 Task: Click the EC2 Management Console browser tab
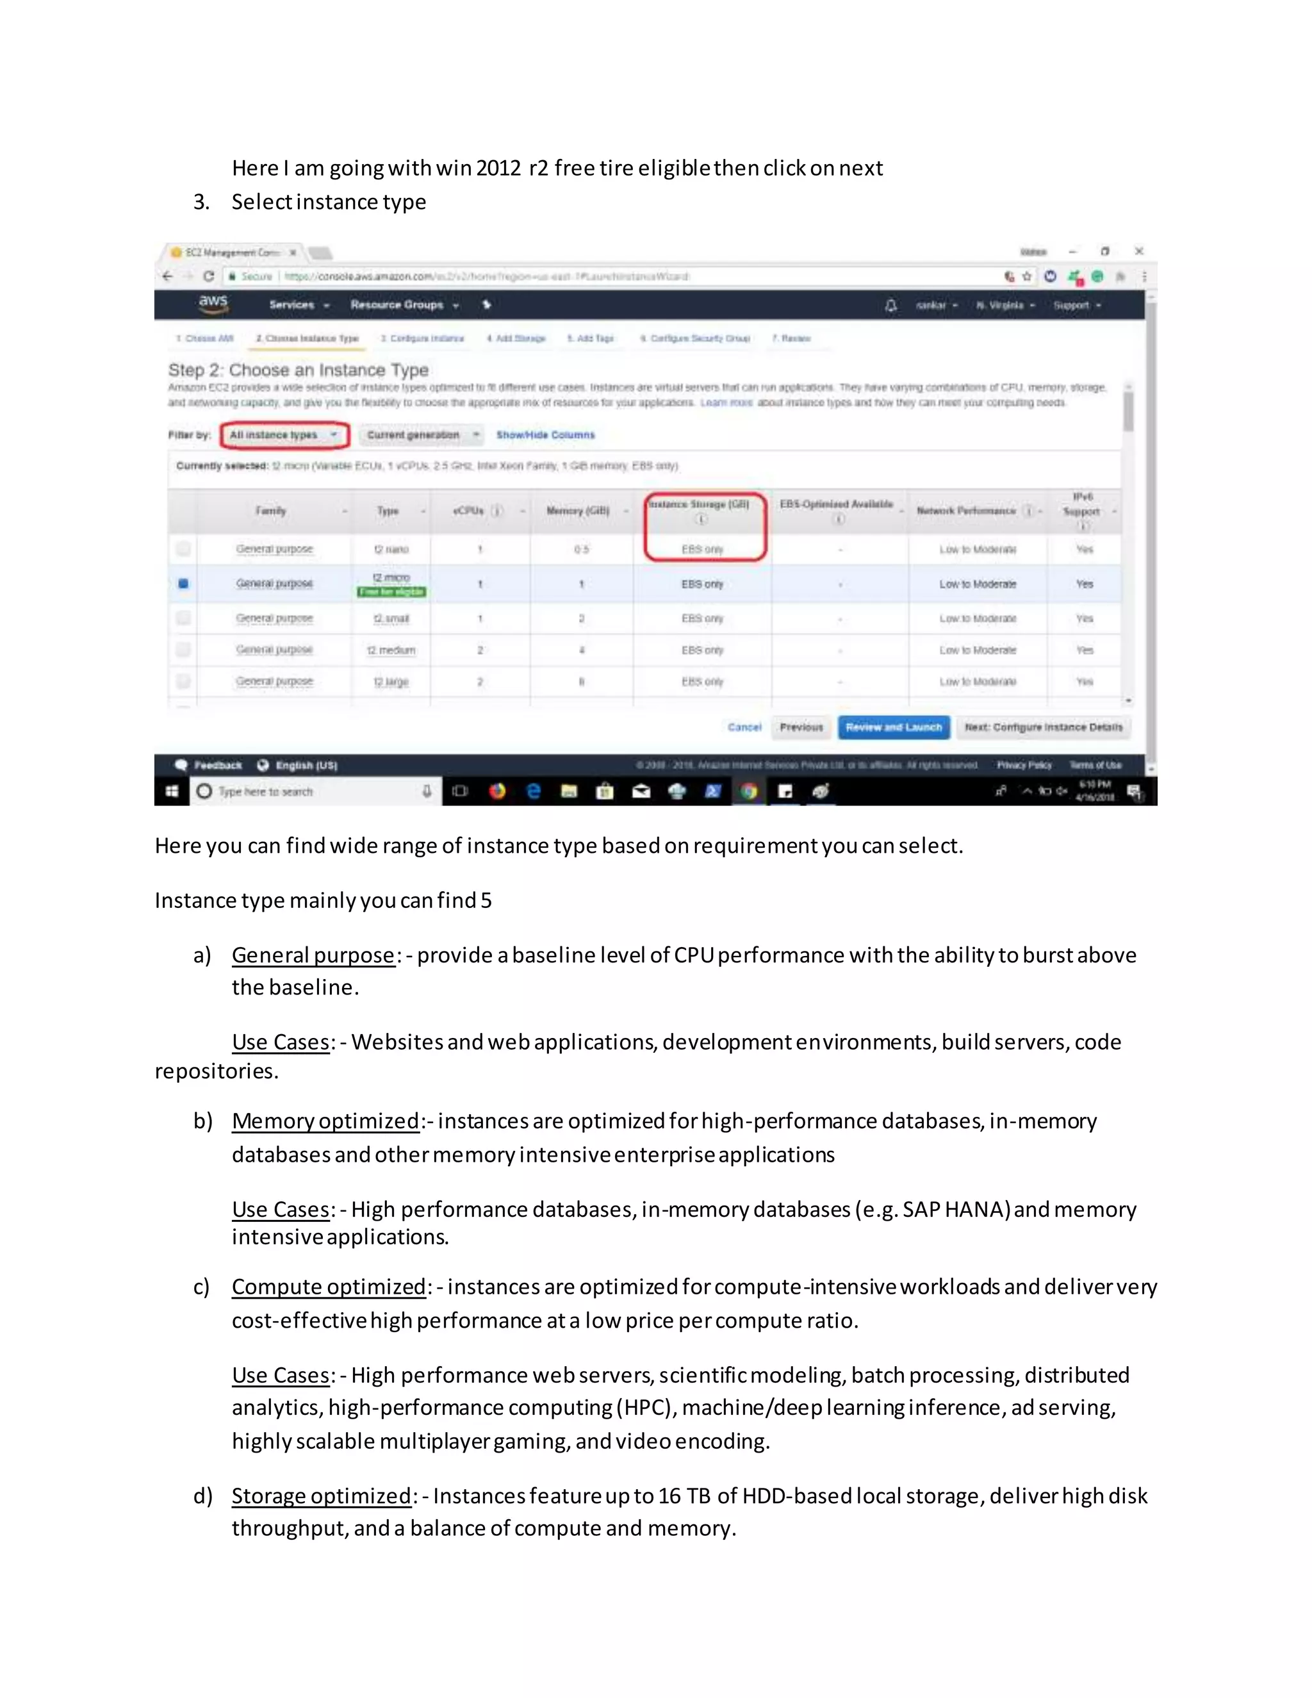(233, 252)
